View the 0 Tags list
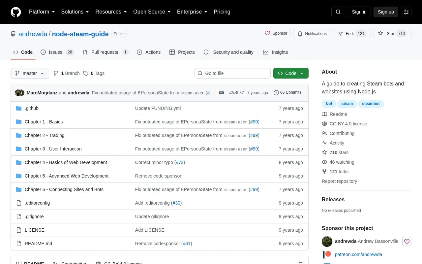The image size is (422, 264). pyautogui.click(x=94, y=73)
